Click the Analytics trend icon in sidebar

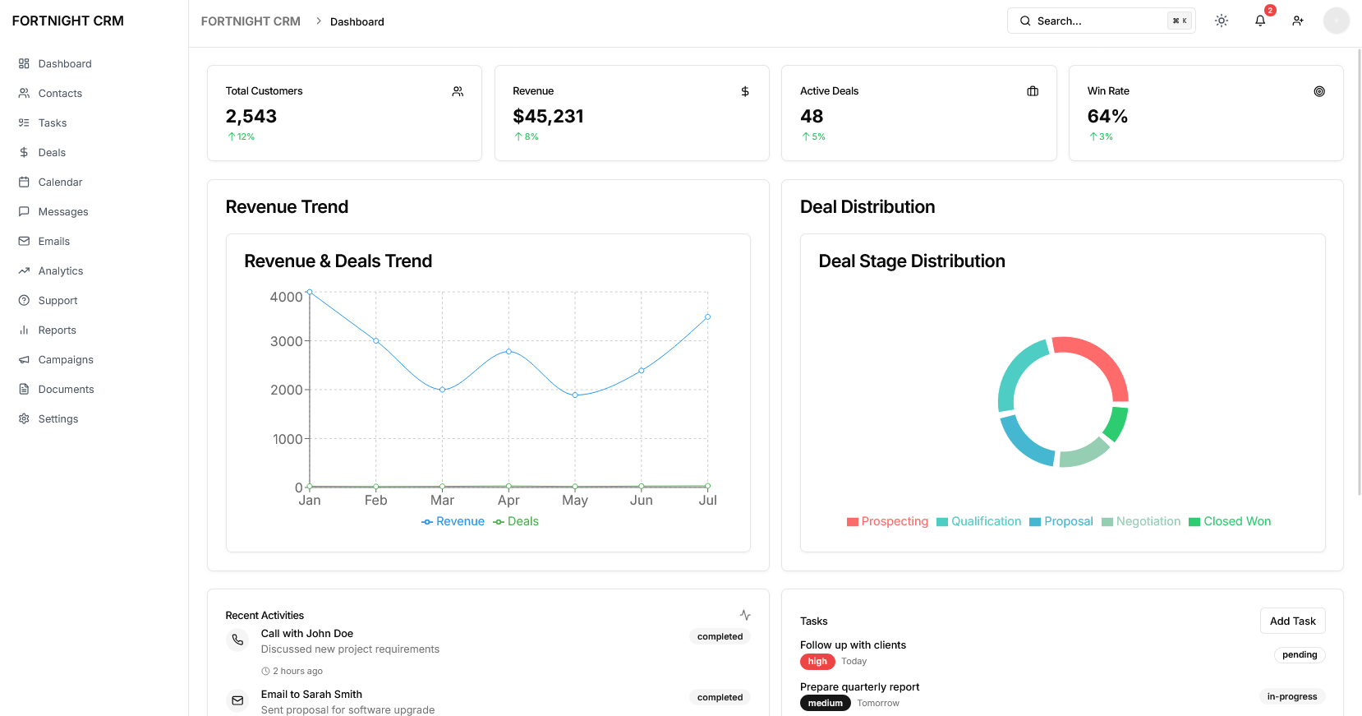[24, 270]
